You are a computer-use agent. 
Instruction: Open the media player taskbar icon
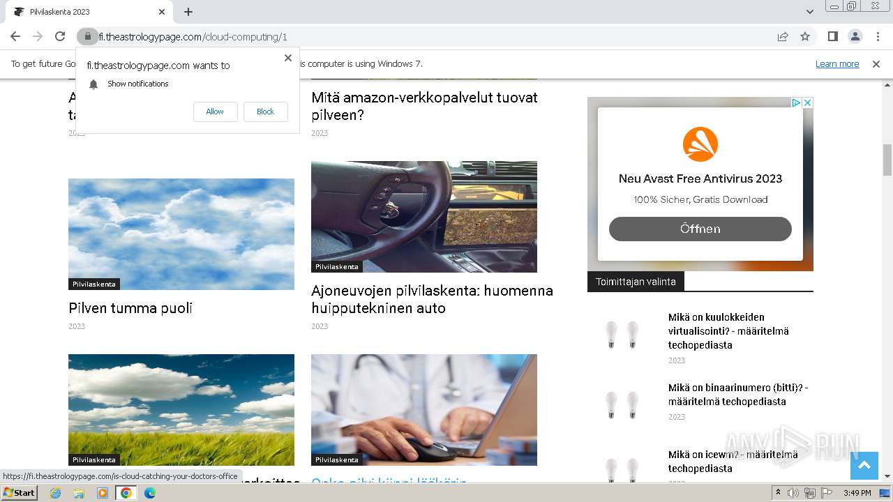103,493
